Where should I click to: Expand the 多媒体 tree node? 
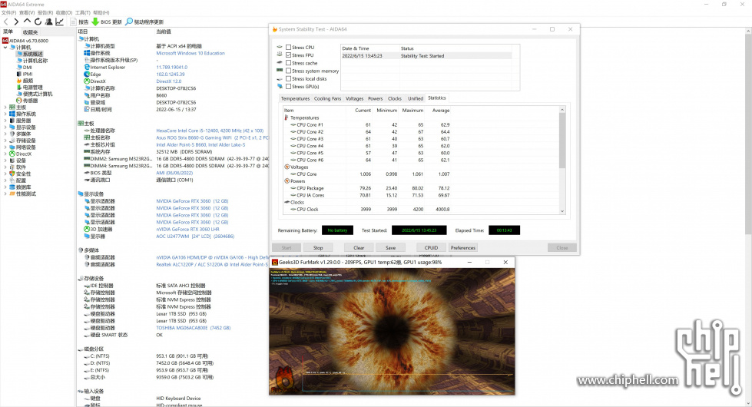[x=5, y=134]
